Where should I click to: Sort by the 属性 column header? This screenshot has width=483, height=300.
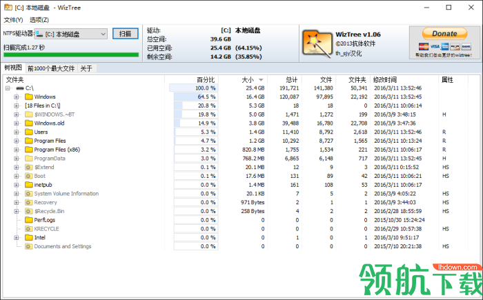tap(453, 80)
